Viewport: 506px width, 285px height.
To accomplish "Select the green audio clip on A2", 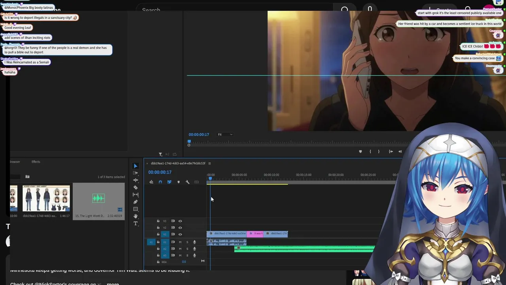I will pos(304,249).
